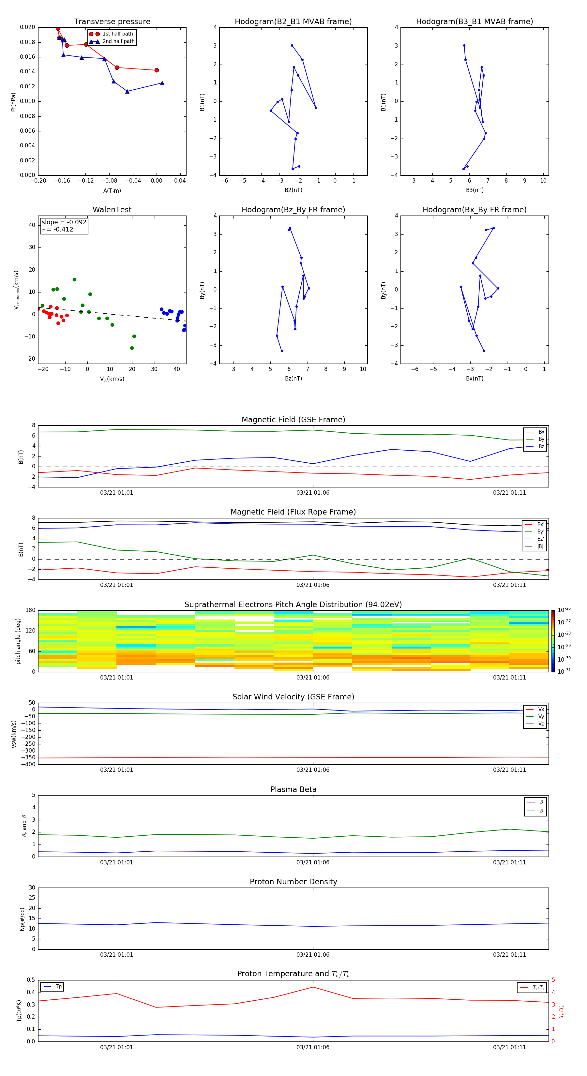
Task: Click the 'Tp(10^6K)' axis label
Action: (x=19, y=1011)
